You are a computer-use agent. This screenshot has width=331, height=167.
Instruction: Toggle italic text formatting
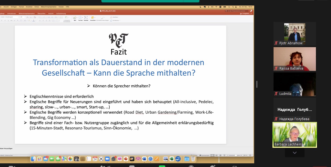[x=5, y=20]
